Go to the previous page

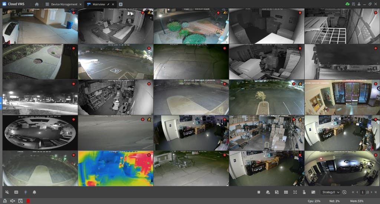[x=357, y=192]
